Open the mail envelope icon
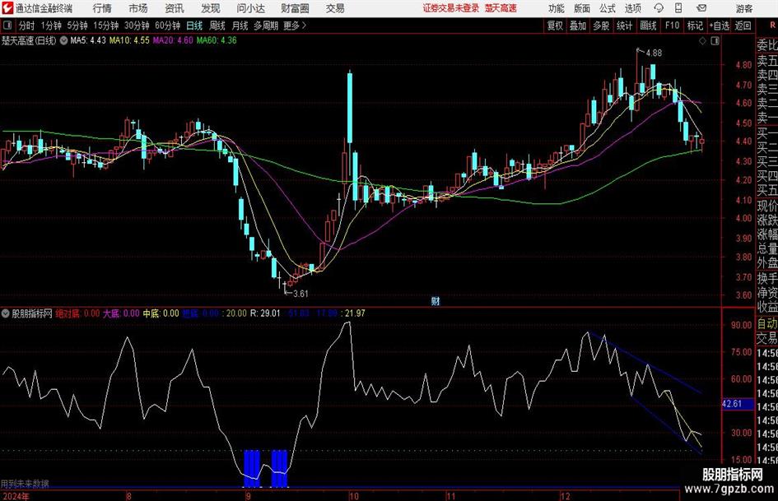Viewport: 778px width, 501px height. point(701,8)
